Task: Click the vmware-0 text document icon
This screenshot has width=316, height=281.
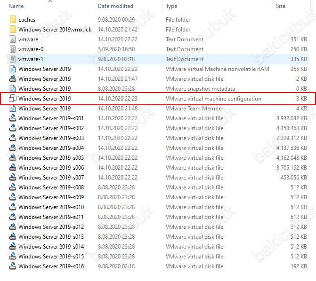Action: tap(13, 49)
